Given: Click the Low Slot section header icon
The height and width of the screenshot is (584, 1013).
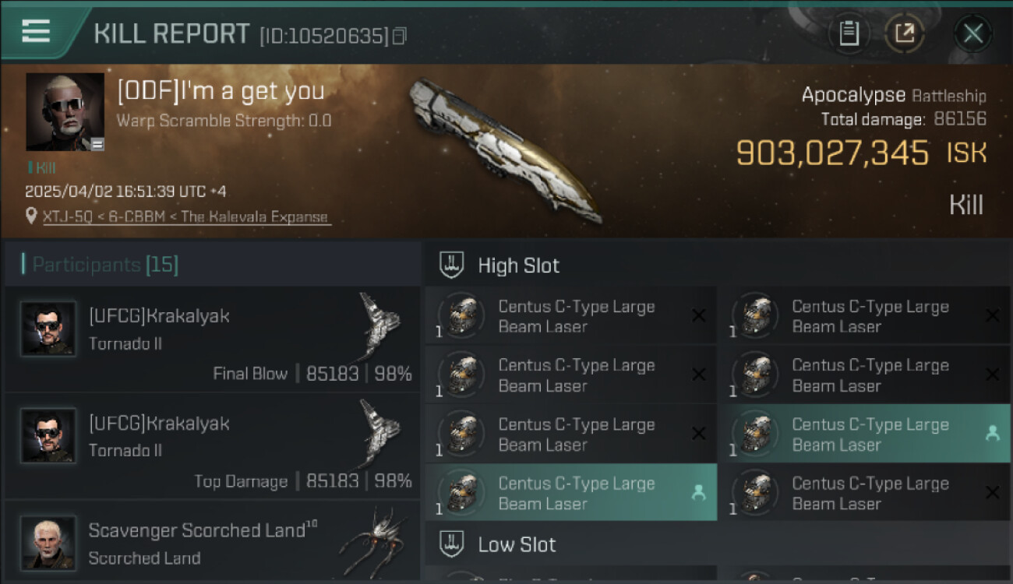Looking at the screenshot, I should coord(451,544).
